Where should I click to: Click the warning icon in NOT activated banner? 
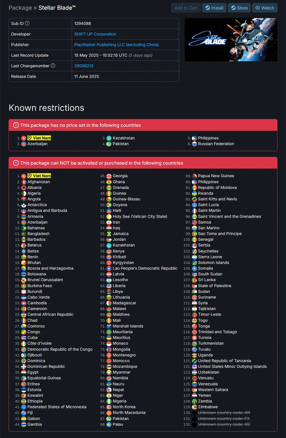[x=16, y=163]
